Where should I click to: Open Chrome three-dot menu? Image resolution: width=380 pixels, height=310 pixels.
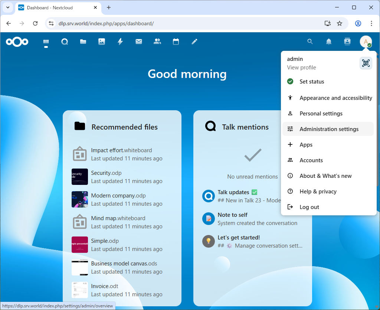(x=371, y=23)
